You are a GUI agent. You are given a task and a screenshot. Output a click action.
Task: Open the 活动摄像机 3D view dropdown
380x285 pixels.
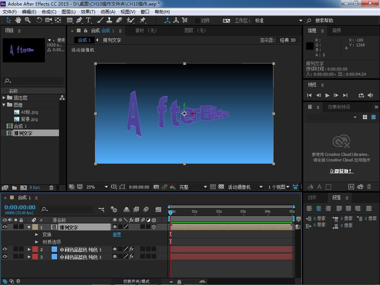[245, 187]
